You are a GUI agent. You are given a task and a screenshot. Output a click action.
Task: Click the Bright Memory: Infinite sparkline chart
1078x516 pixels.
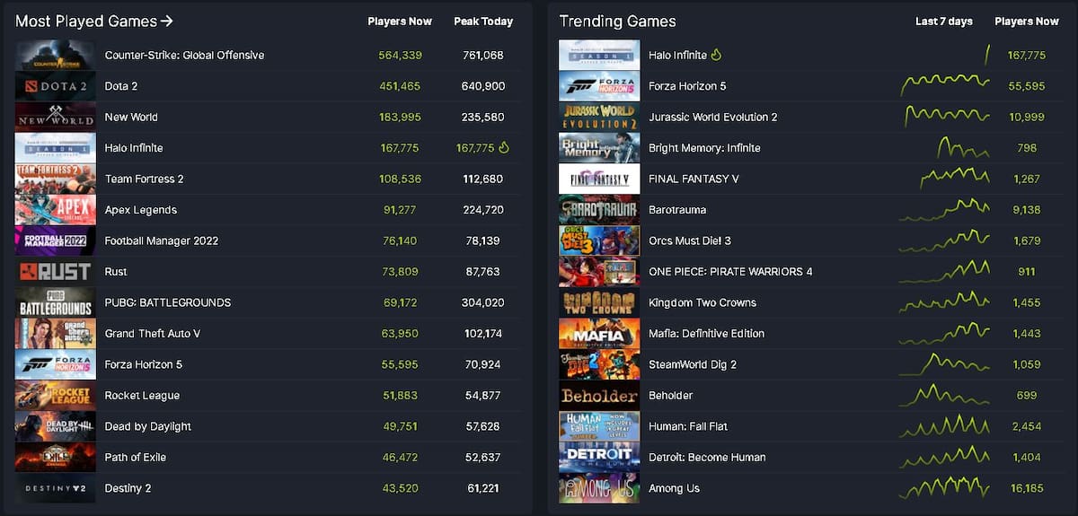[962, 147]
